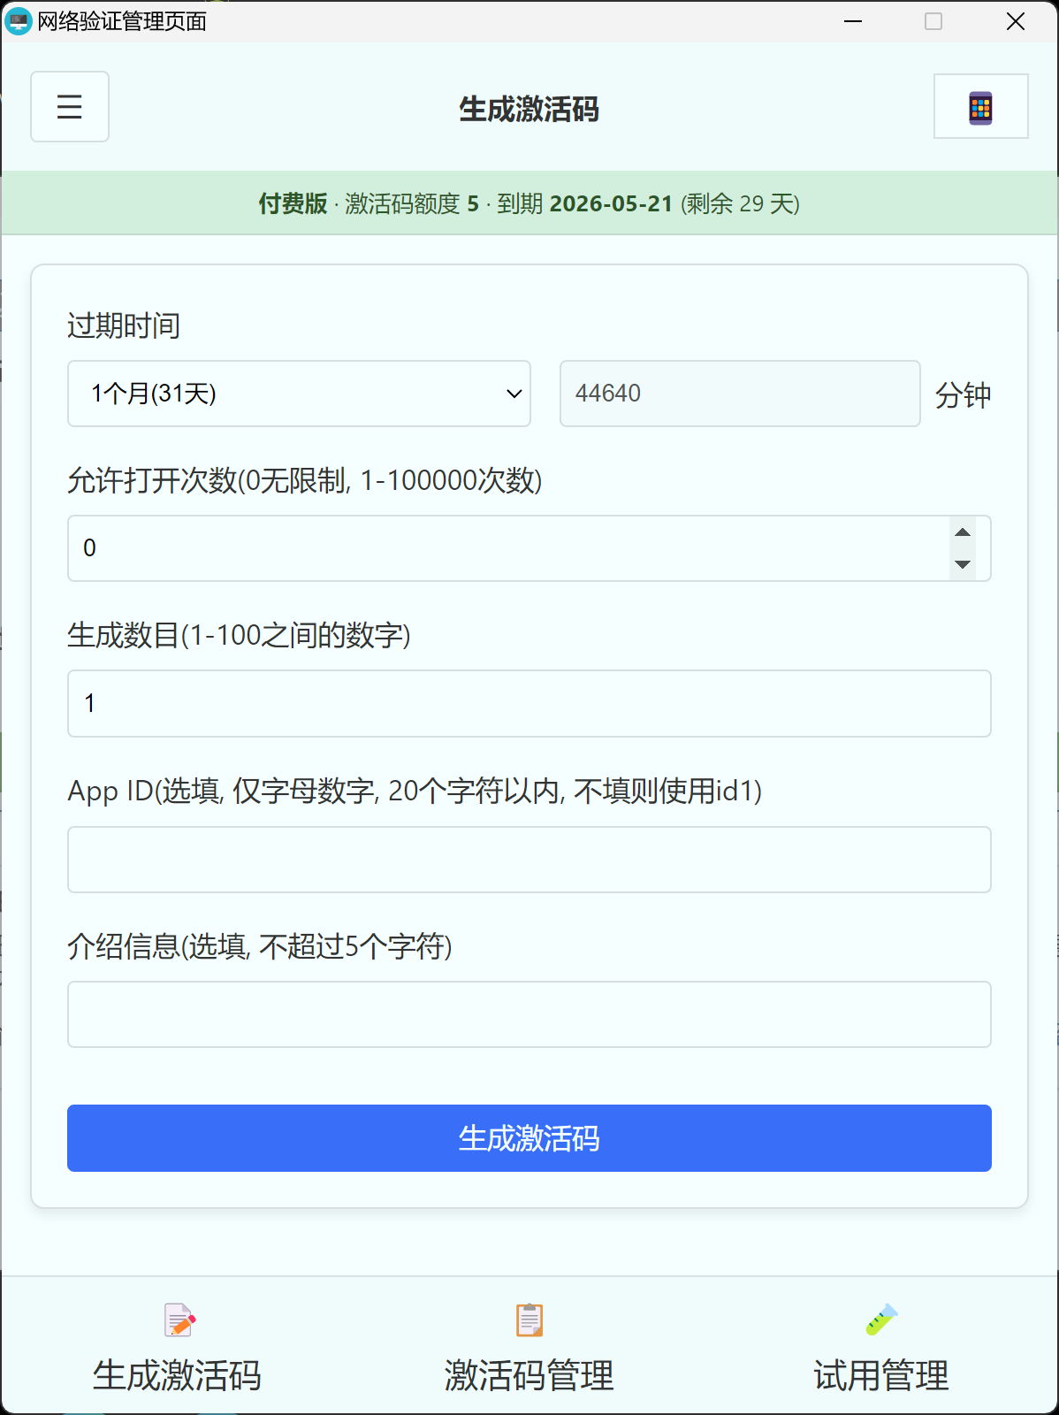This screenshot has height=1415, width=1059.
Task: Minimize the 网络验证管理页面 window
Action: pos(853,21)
